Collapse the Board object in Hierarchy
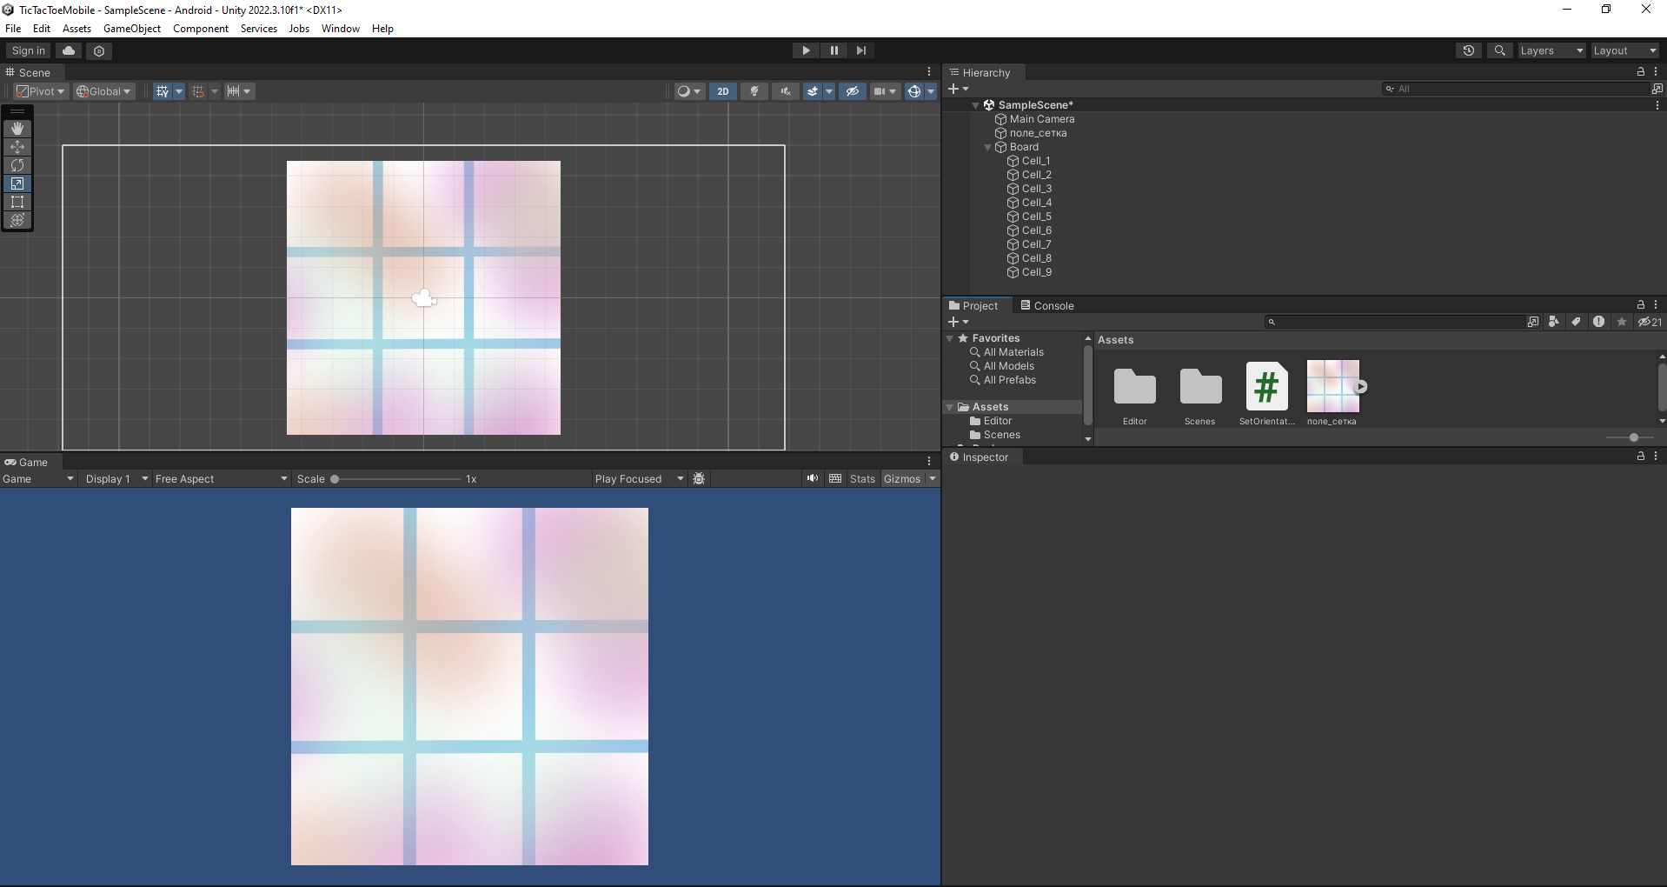The image size is (1667, 887). pos(988,147)
